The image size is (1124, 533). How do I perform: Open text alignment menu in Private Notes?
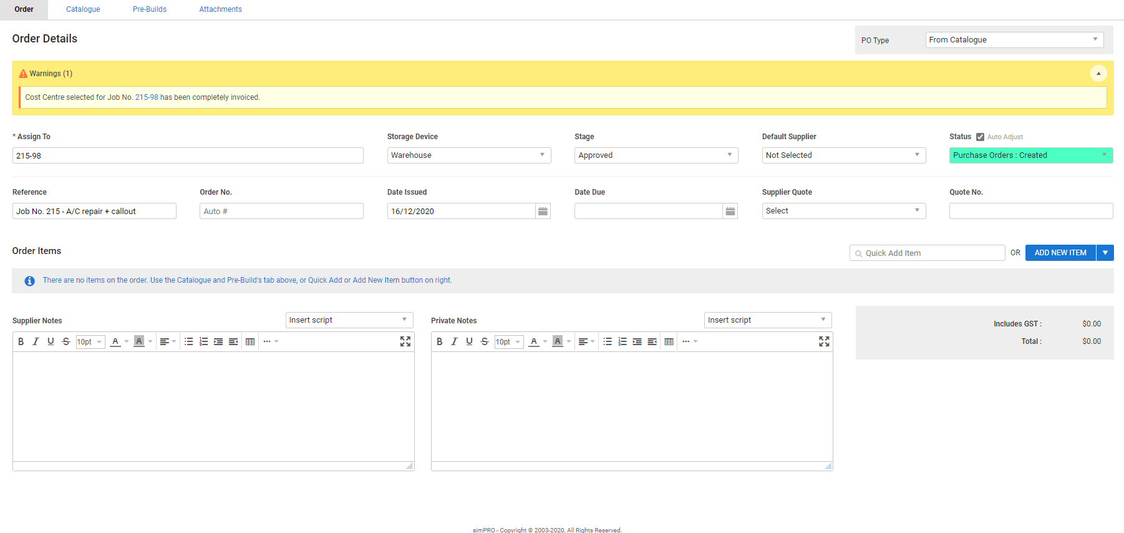(x=586, y=341)
